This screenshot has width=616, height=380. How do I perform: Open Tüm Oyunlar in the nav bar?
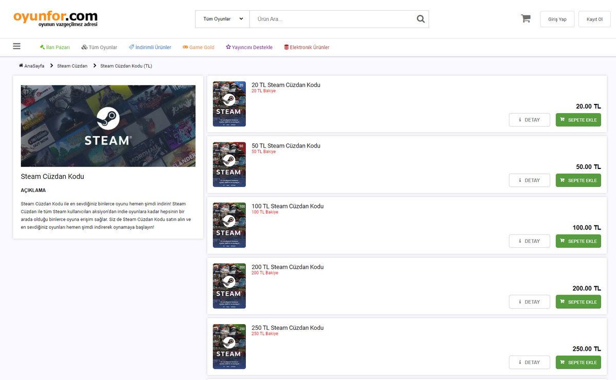pos(100,47)
